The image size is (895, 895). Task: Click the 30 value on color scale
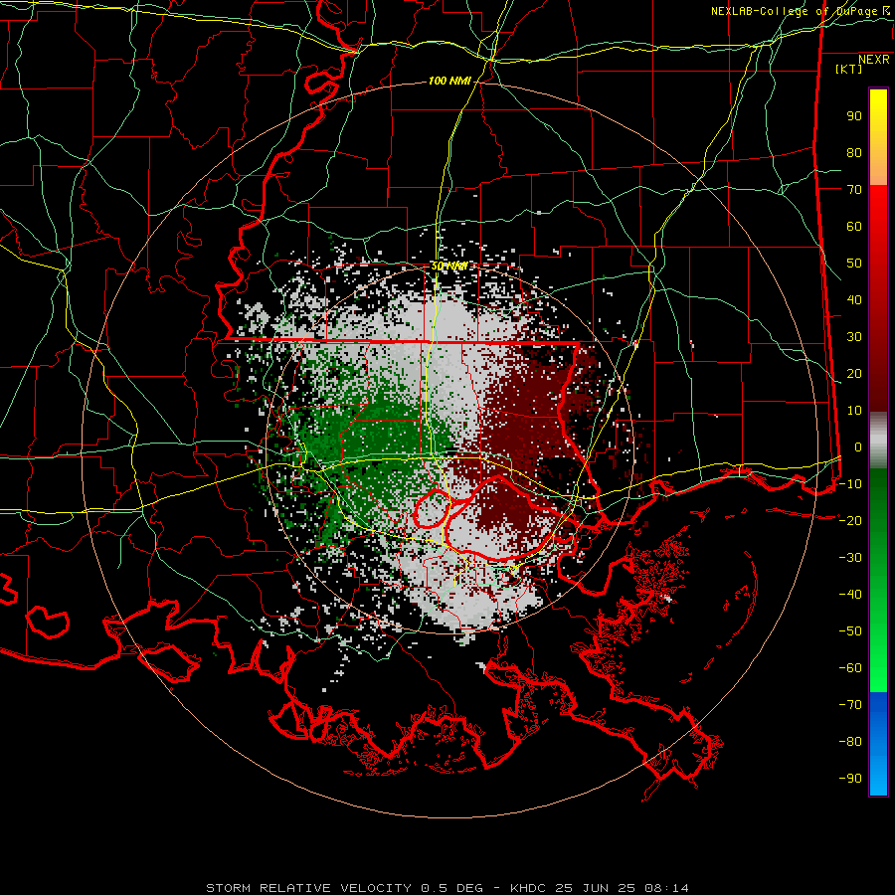pyautogui.click(x=854, y=337)
